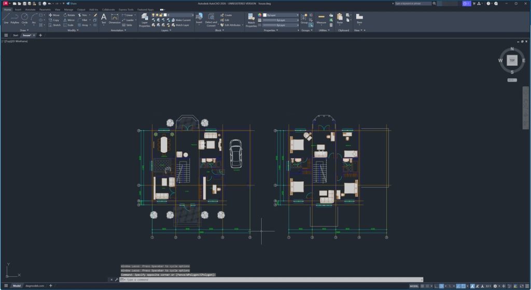The image size is (531, 290).
Task: Click the Mirror tool
Action: click(x=69, y=20)
